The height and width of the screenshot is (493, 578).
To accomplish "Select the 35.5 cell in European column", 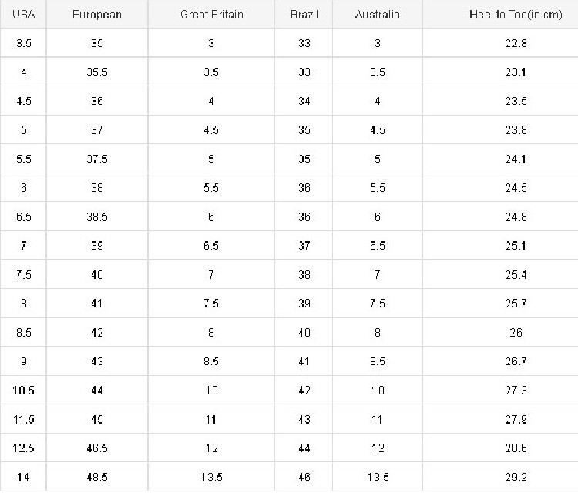I will [x=96, y=72].
